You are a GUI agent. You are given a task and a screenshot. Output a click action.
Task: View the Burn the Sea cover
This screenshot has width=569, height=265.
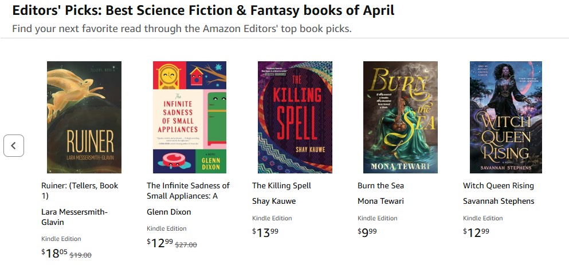pyautogui.click(x=401, y=117)
